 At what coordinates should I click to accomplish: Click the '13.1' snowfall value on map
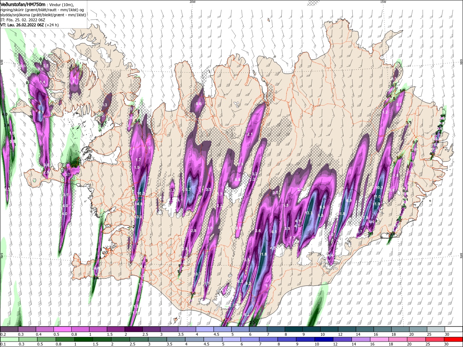point(309,213)
